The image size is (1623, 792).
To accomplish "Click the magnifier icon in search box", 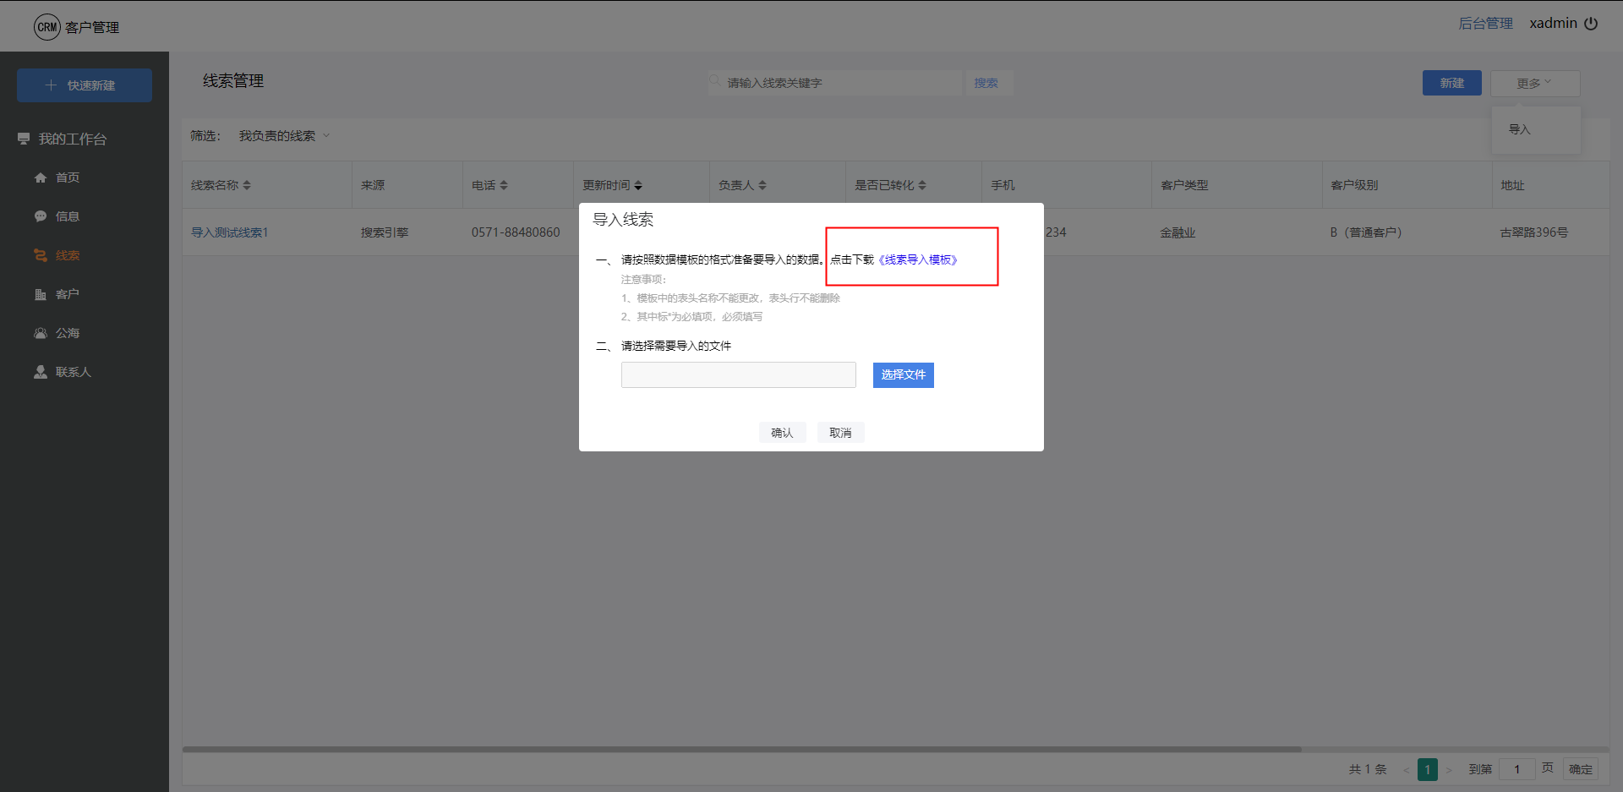I will point(716,81).
